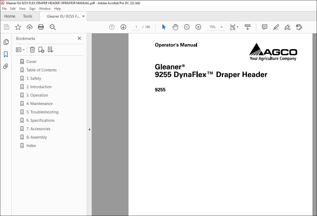This screenshot has height=216, width=317.
Task: Click the AGCO logo on the page
Action: [x=273, y=52]
